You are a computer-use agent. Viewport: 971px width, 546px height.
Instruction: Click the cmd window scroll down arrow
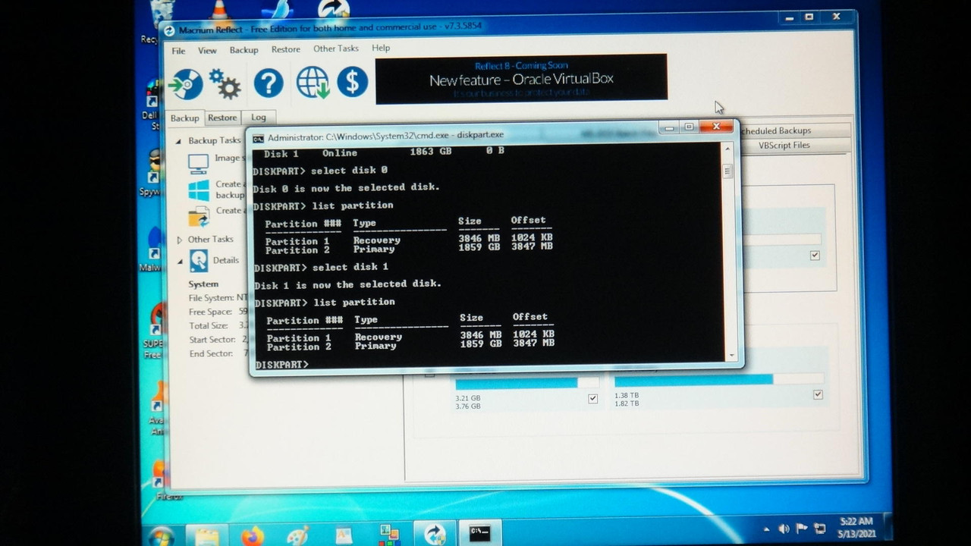click(x=731, y=355)
